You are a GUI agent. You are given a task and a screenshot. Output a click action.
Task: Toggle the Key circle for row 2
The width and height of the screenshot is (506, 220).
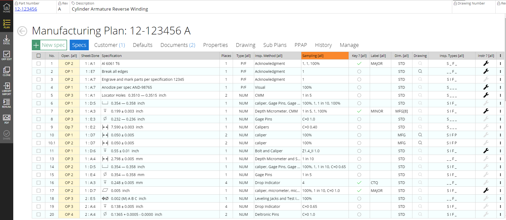coord(359,71)
